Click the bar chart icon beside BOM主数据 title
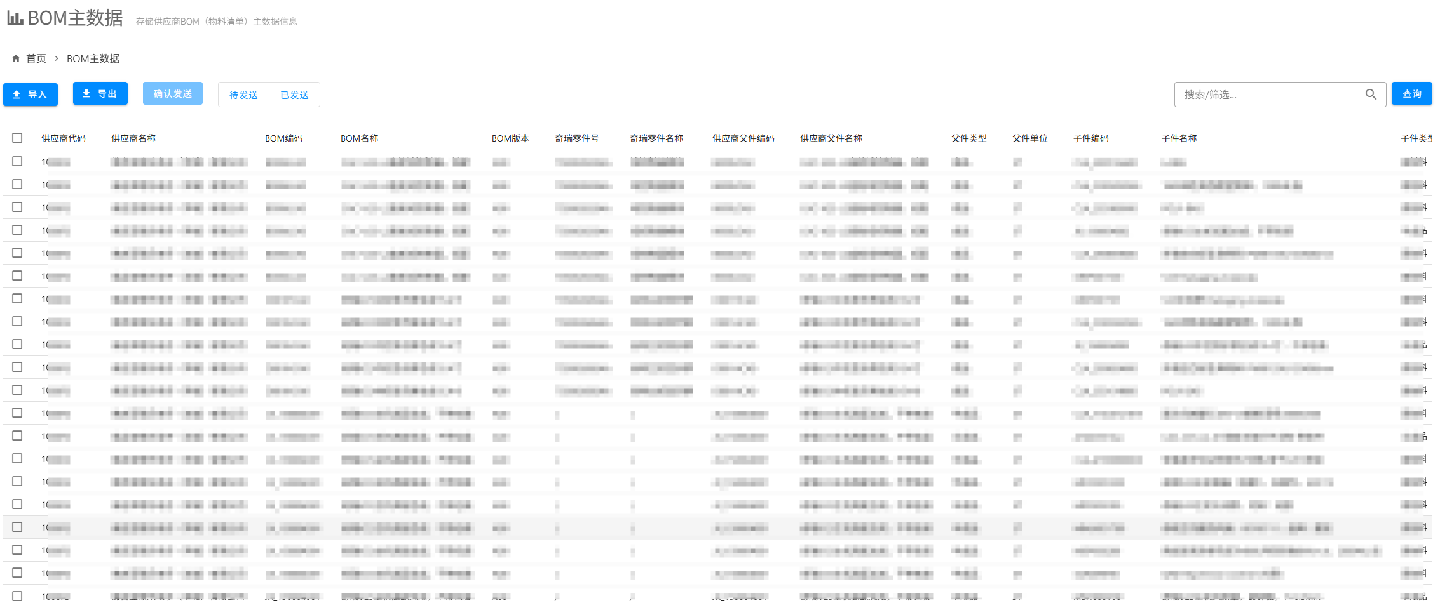1440x603 pixels. [x=15, y=18]
